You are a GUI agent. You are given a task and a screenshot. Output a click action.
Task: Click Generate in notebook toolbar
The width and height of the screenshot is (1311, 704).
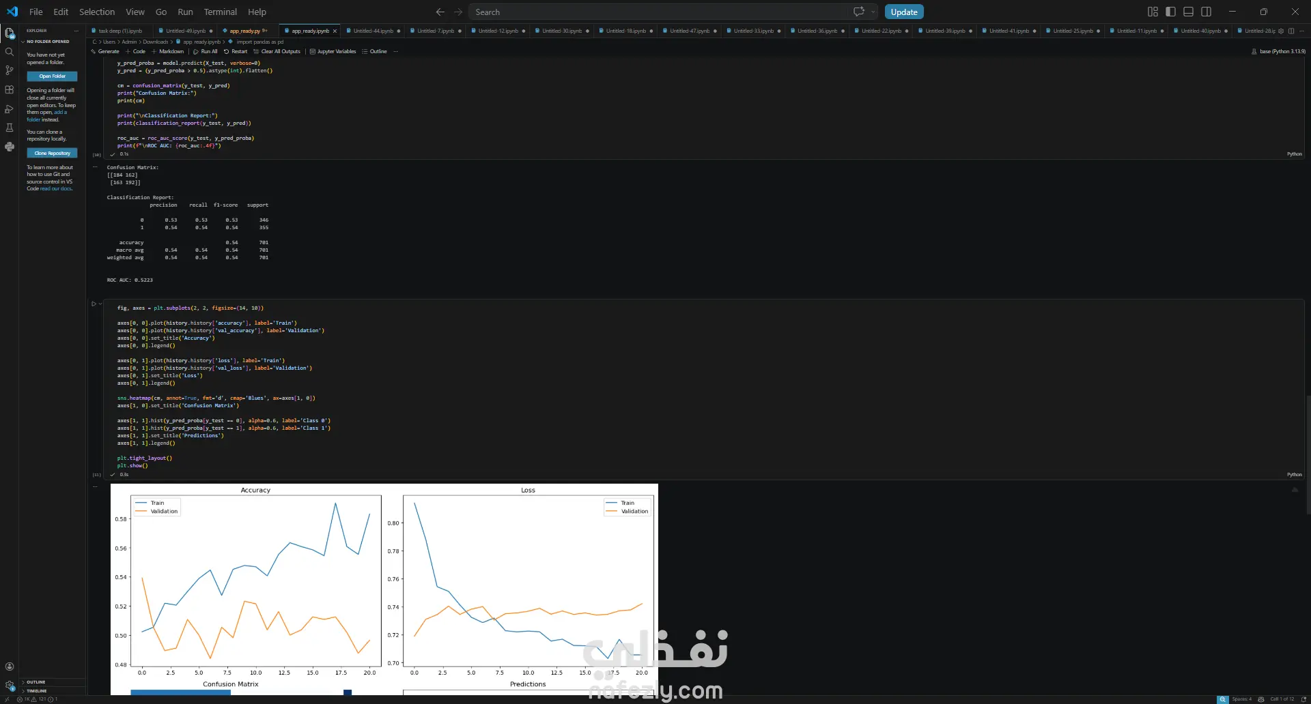point(105,51)
